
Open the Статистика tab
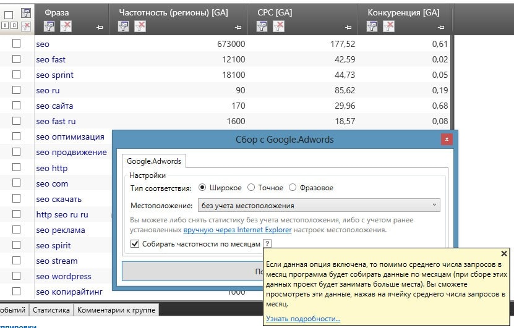click(x=51, y=310)
